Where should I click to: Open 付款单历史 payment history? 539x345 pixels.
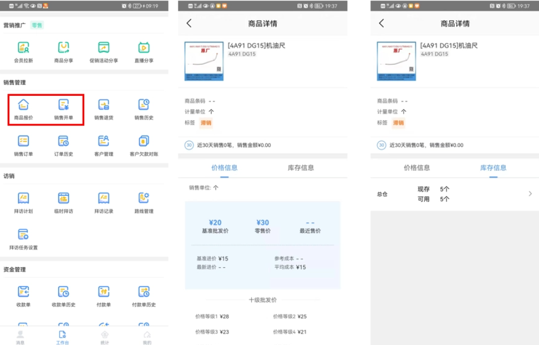tap(144, 297)
